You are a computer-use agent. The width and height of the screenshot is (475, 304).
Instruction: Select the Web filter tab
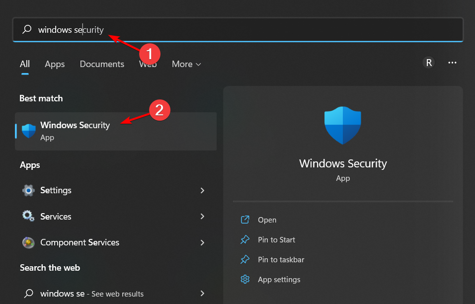click(148, 64)
